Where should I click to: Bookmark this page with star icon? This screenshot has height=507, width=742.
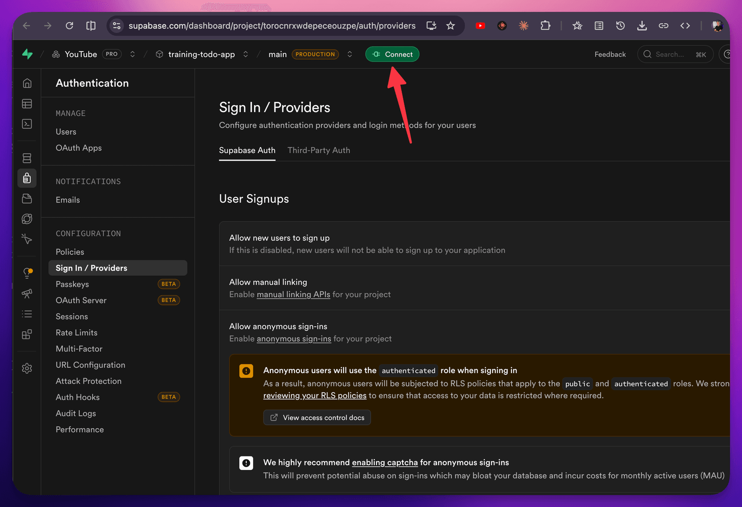pyautogui.click(x=450, y=26)
